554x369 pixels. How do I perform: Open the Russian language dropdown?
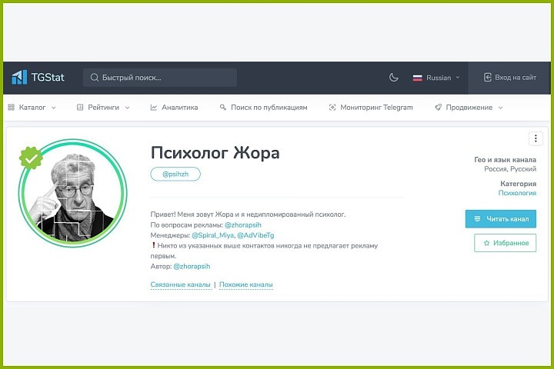[436, 78]
